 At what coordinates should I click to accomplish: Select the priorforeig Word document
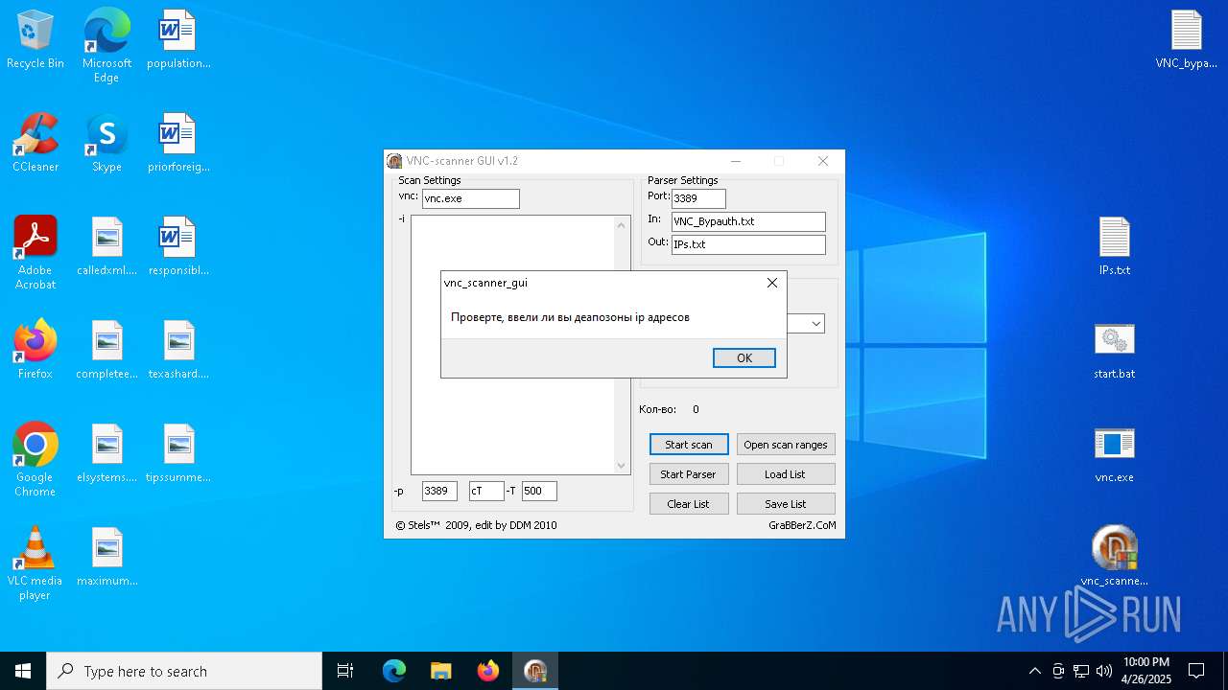pos(178,144)
